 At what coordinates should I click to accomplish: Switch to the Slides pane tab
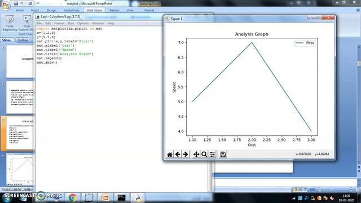tap(6, 40)
